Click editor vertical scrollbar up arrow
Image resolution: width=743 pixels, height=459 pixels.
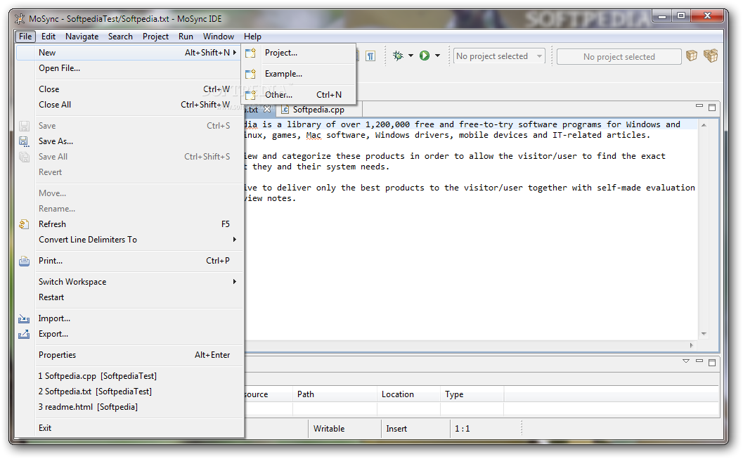pos(704,125)
